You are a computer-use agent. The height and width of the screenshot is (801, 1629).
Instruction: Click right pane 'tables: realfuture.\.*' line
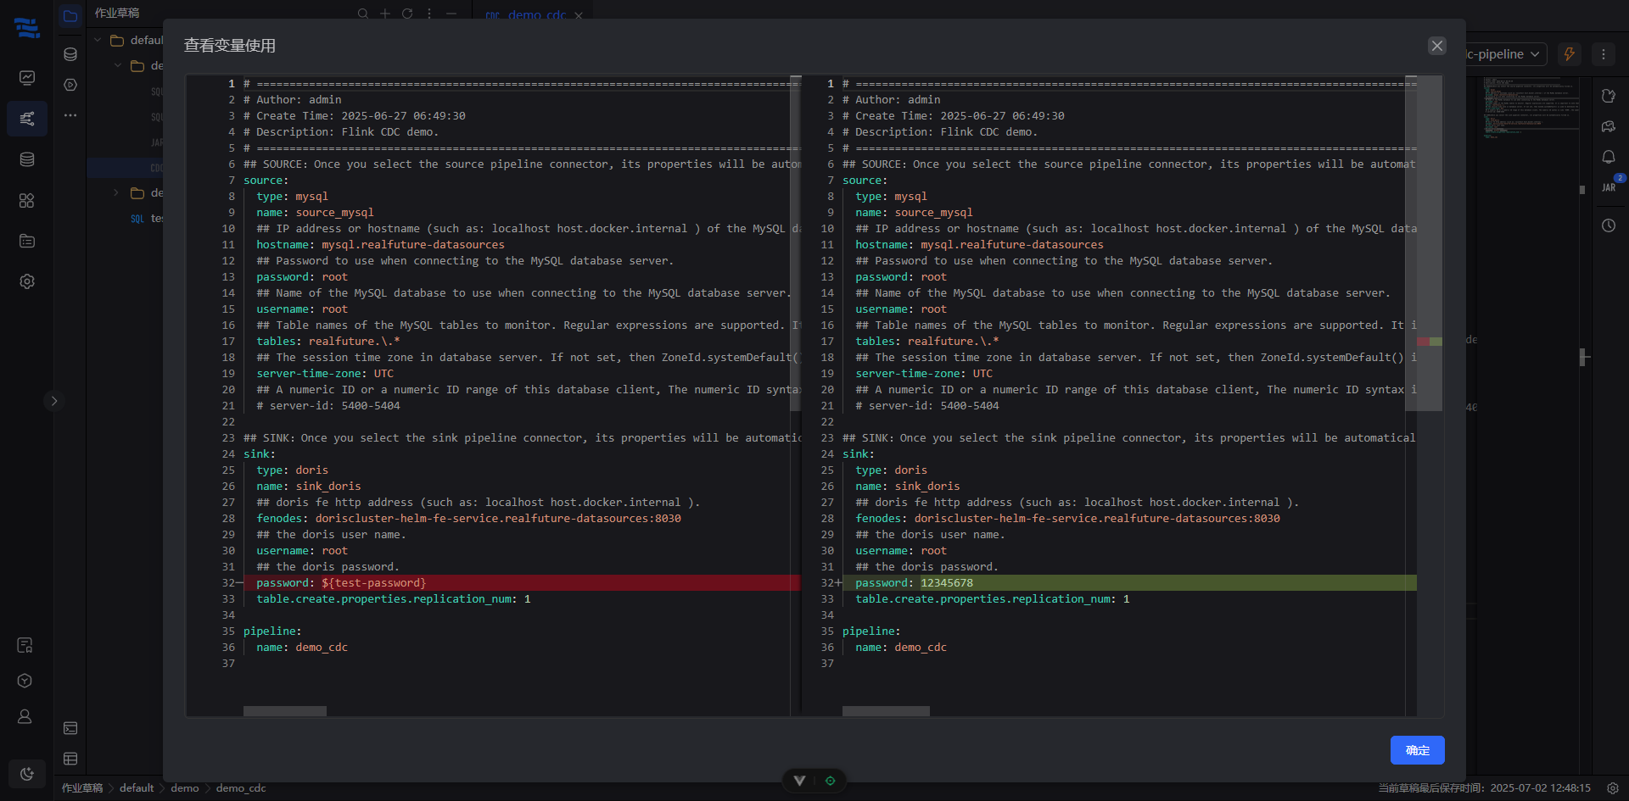coord(926,342)
